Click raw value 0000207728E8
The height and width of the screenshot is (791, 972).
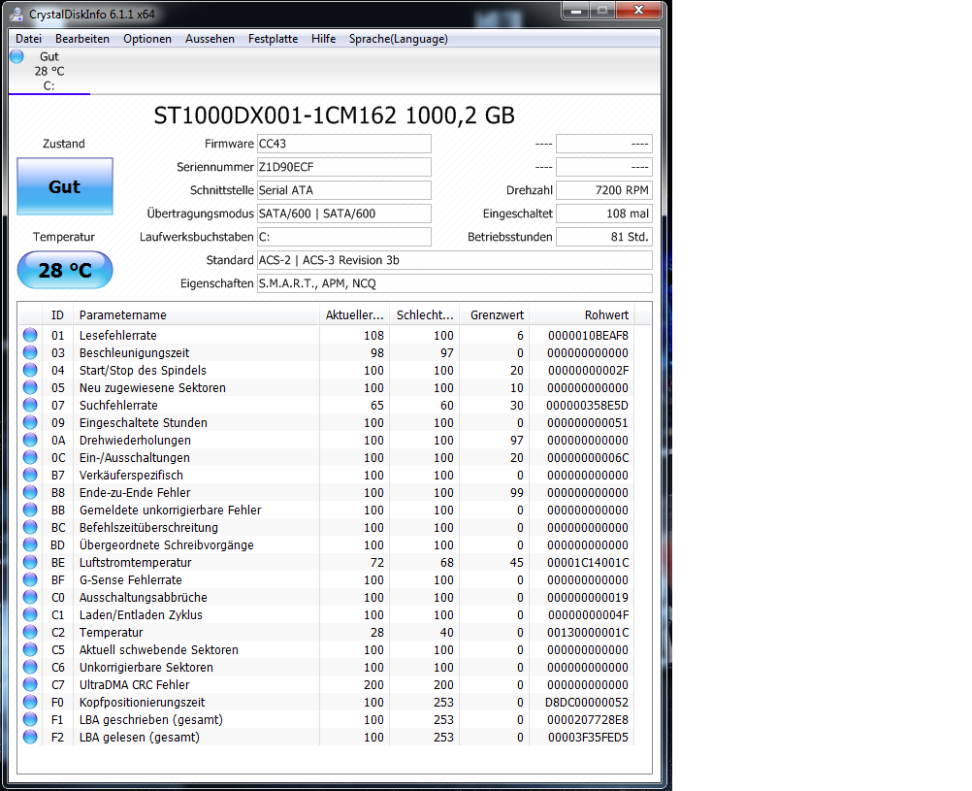click(588, 719)
